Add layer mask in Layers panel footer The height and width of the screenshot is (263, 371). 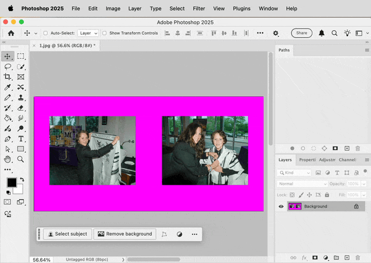pyautogui.click(x=315, y=258)
